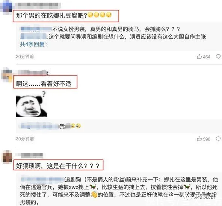The width and height of the screenshot is (222, 206).
Task: Click the 30分钟前 timestamp under the first comment
Action: (x=25, y=57)
